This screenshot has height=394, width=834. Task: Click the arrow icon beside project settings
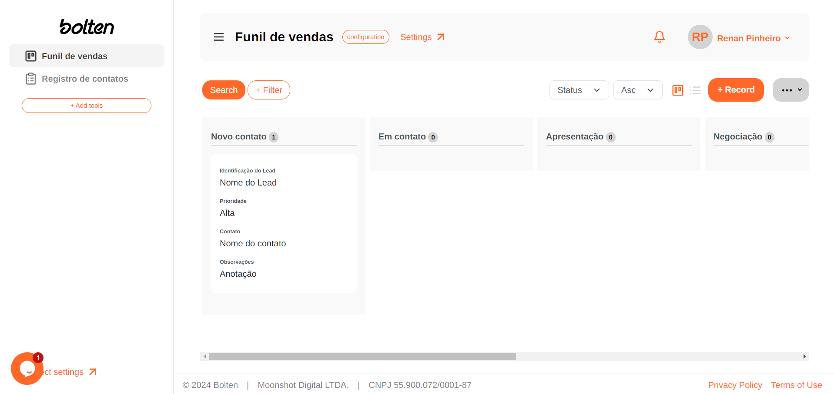pyautogui.click(x=93, y=372)
